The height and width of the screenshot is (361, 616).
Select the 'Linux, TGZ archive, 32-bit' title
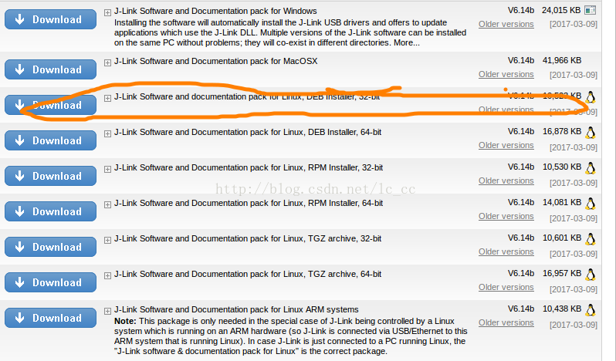[331, 238]
